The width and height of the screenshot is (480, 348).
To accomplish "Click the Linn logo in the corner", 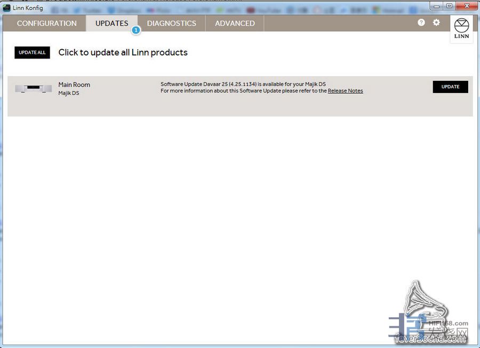I will (461, 29).
